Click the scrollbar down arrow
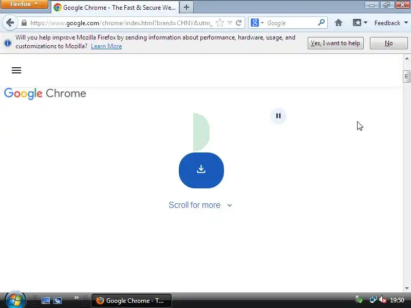411x308 pixels. click(x=407, y=288)
